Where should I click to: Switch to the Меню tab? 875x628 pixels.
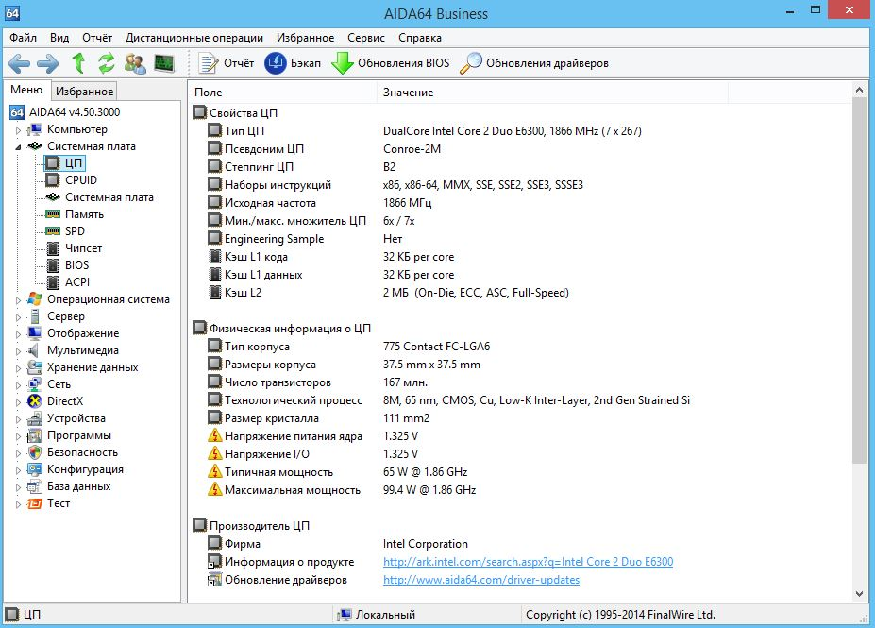click(26, 90)
